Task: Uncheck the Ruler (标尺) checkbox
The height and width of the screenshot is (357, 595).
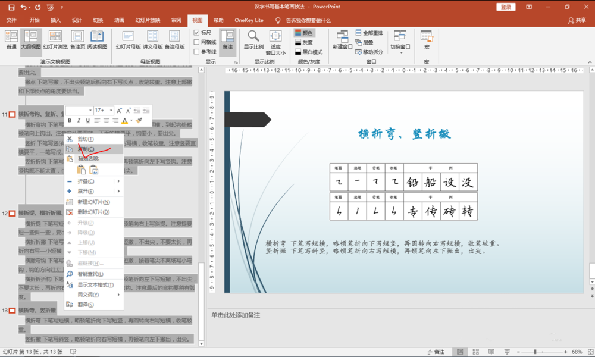Action: tap(197, 33)
